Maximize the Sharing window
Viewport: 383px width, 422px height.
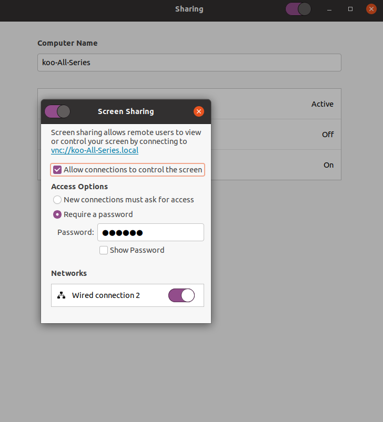(x=350, y=9)
